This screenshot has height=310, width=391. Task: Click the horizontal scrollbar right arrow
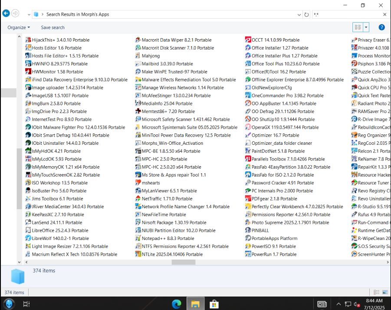click(388, 262)
